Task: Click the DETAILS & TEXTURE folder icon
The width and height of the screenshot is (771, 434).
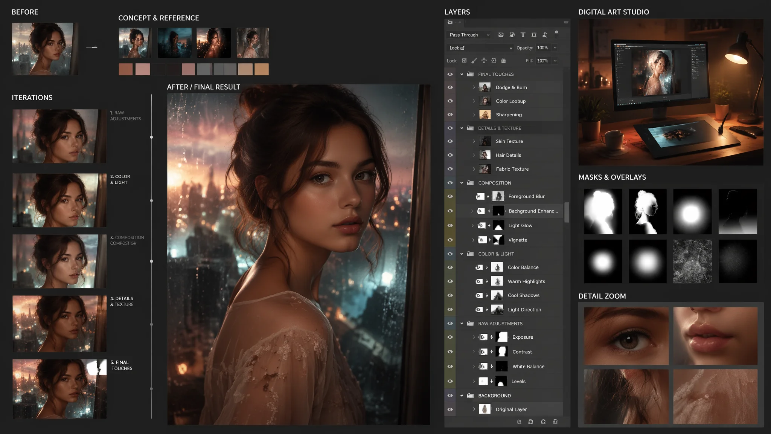Action: (x=470, y=128)
